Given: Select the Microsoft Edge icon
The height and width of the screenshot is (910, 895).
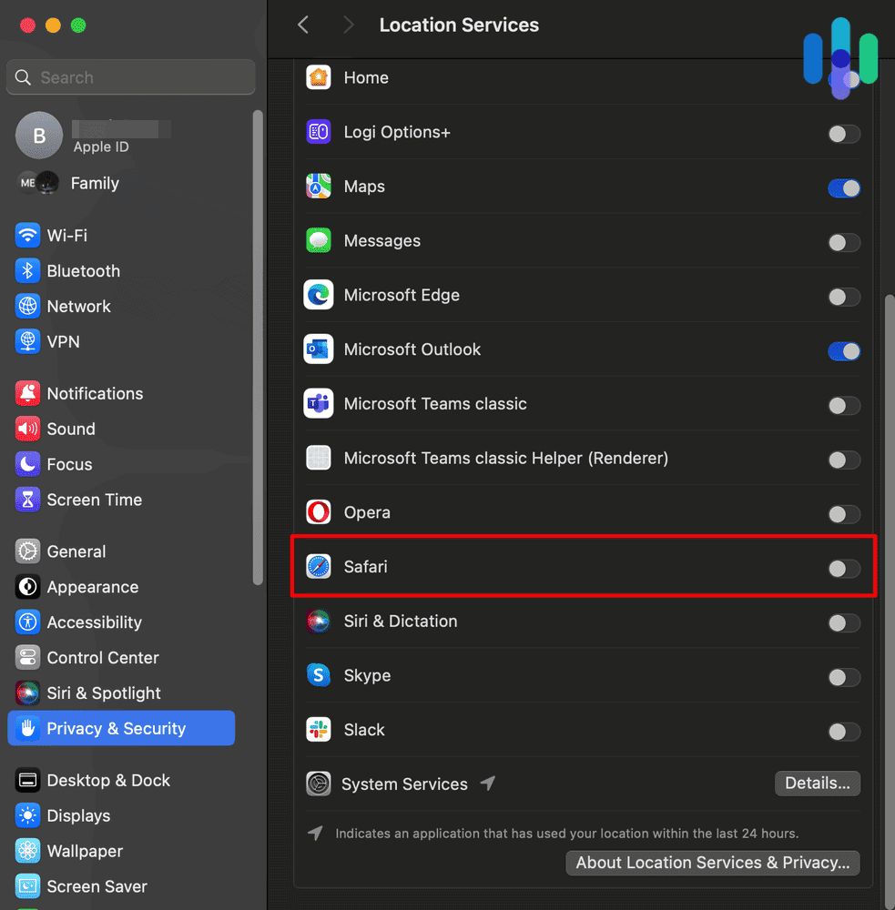Looking at the screenshot, I should pyautogui.click(x=319, y=295).
